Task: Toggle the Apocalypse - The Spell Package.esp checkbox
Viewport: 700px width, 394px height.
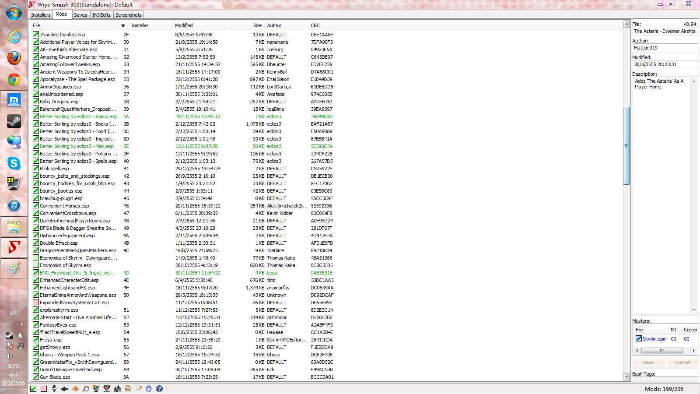Action: click(x=36, y=79)
